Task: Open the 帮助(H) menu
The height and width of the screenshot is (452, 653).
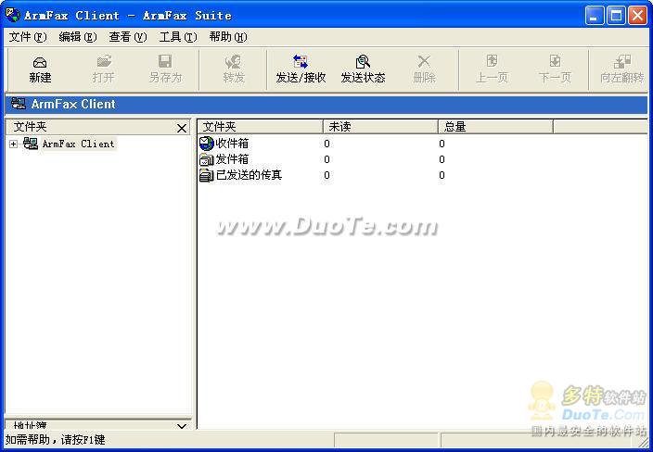Action: point(228,37)
